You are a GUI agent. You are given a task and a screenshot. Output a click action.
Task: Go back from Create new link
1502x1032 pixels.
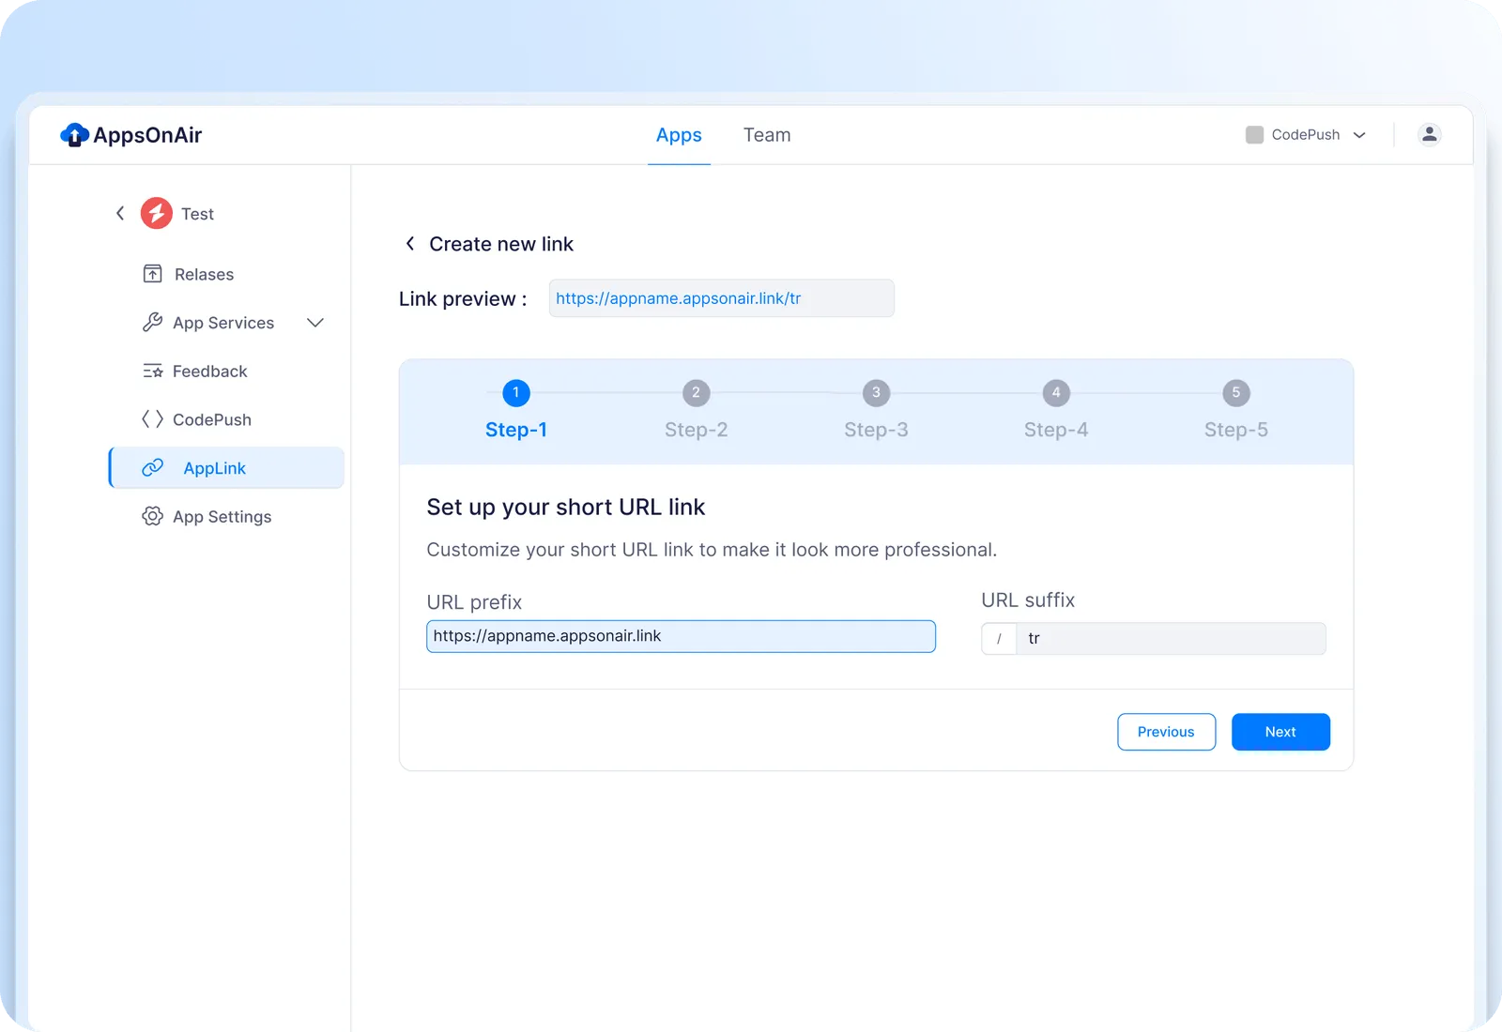point(409,244)
